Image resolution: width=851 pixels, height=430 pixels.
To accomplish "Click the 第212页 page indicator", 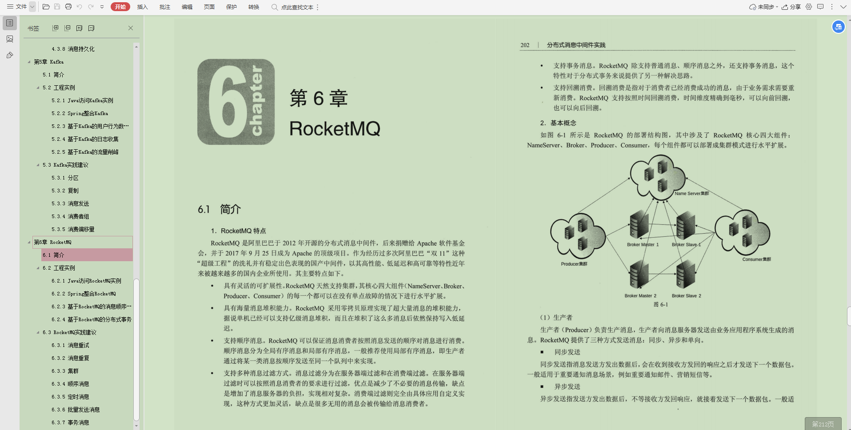I will coord(823,424).
